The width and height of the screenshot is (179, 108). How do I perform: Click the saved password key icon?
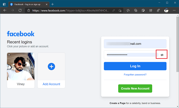pos(114,11)
